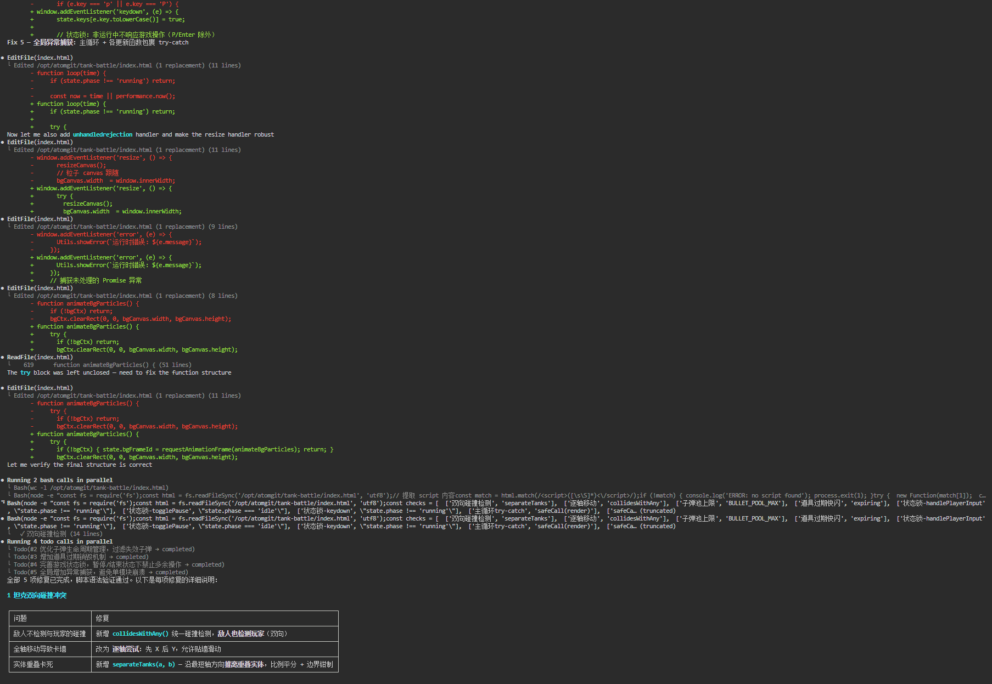
Task: Click the '改为 逐轴尝试' table cell
Action: [215, 649]
